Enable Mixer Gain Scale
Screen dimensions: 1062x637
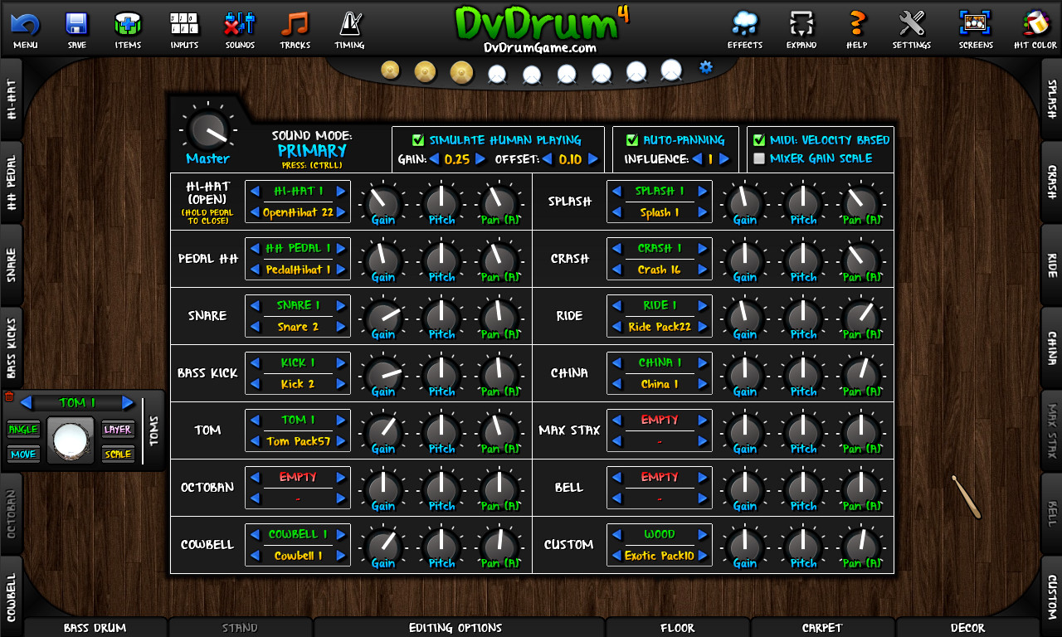(760, 158)
